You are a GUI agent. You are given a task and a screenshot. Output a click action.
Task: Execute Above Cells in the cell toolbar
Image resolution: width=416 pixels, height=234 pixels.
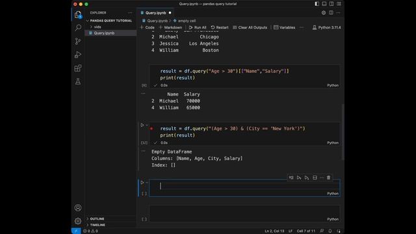point(299,177)
